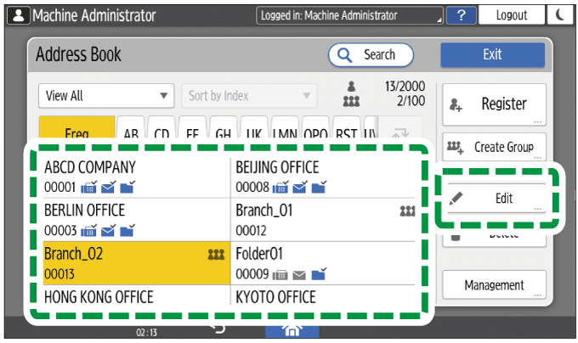The image size is (578, 343).
Task: Click the user icon beside Machine Administrator
Action: (17, 15)
